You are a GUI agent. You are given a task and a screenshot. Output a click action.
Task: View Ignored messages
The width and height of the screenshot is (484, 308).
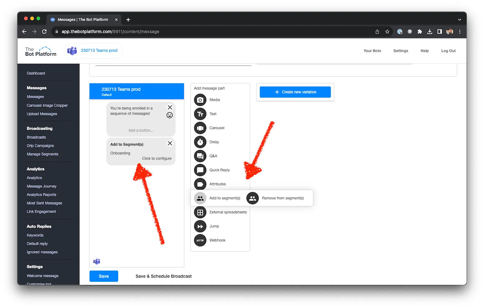[x=42, y=252]
